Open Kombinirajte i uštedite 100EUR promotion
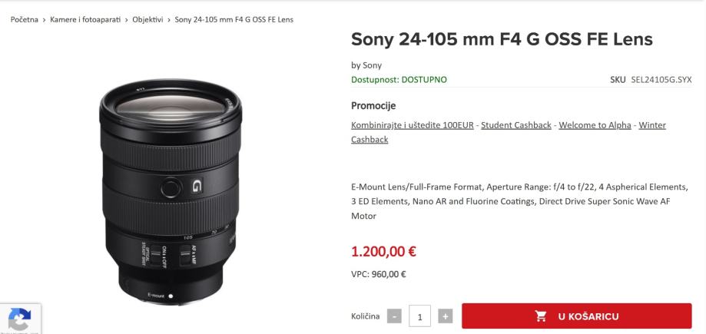This screenshot has width=706, height=334. [x=413, y=125]
